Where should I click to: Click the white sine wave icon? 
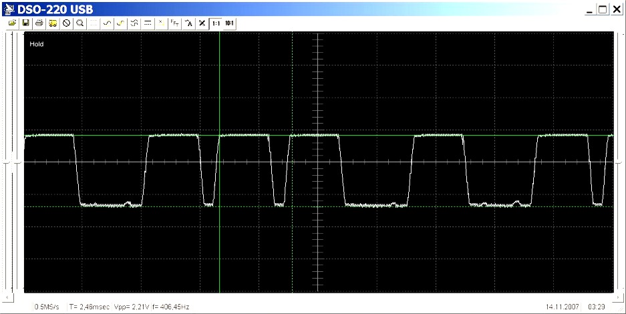tap(107, 23)
